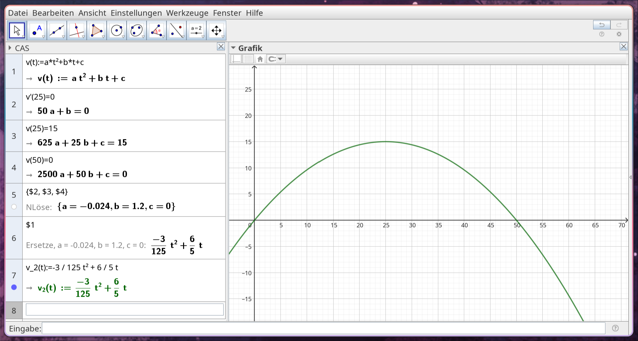
Task: Click the side panel expand arrow at right edge
Action: click(630, 177)
